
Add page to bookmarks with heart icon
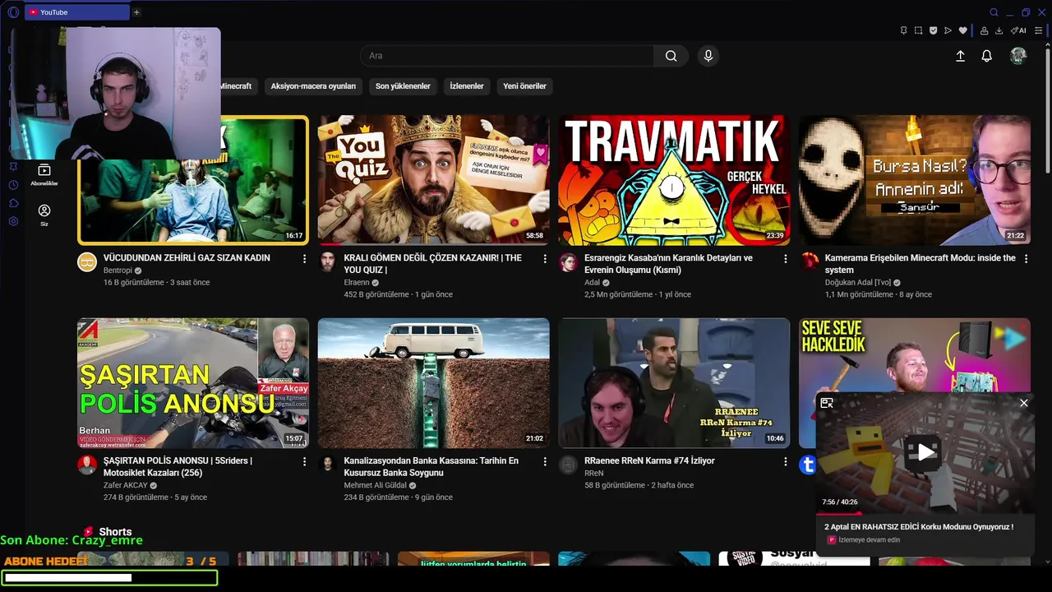[962, 30]
